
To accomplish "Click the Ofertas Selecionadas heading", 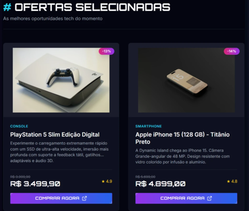I will tap(93, 7).
